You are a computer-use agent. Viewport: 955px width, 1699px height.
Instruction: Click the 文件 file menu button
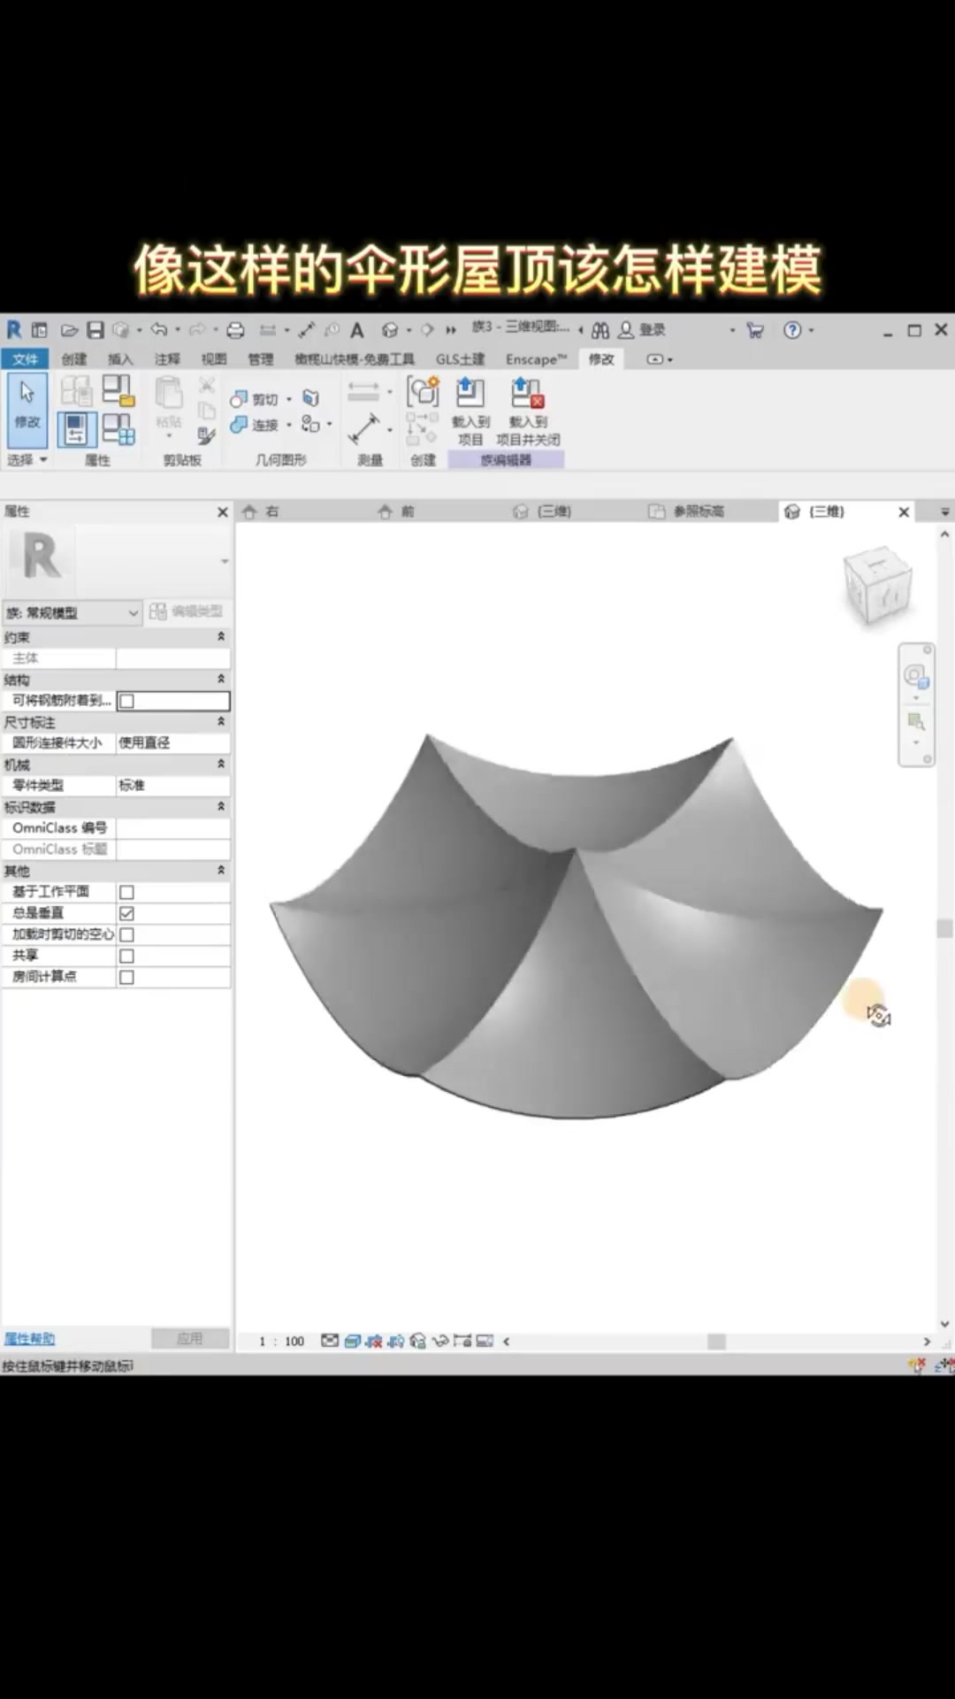click(x=25, y=359)
